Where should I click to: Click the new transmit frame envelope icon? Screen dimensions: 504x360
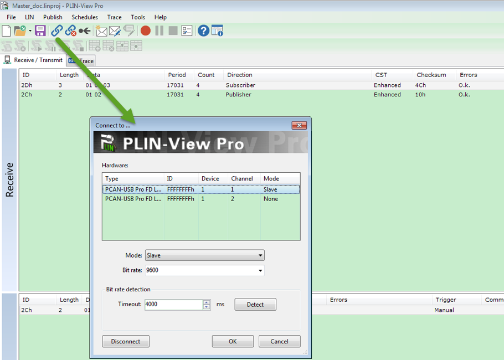tap(101, 31)
